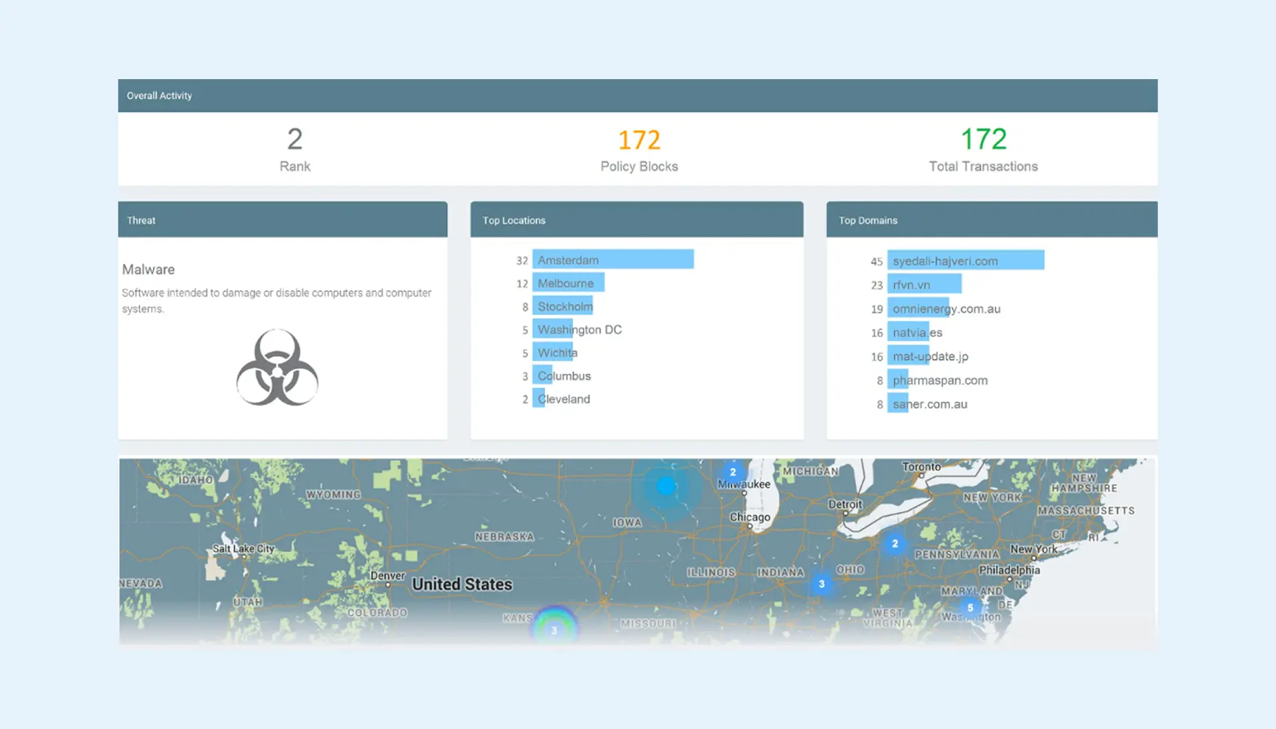Click the Salt Lake City map label
The width and height of the screenshot is (1276, 729).
pos(243,549)
